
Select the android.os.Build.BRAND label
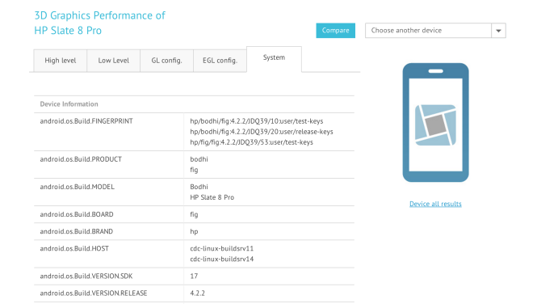tap(77, 232)
